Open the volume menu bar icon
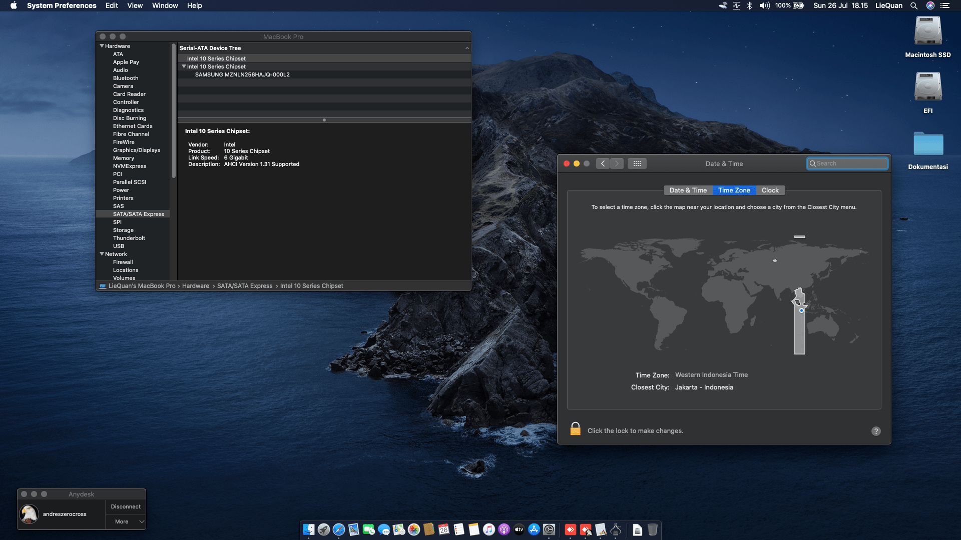The image size is (961, 540). point(764,5)
